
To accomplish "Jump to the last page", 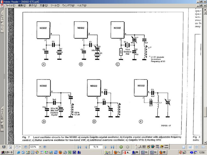I will tap(112, 147).
